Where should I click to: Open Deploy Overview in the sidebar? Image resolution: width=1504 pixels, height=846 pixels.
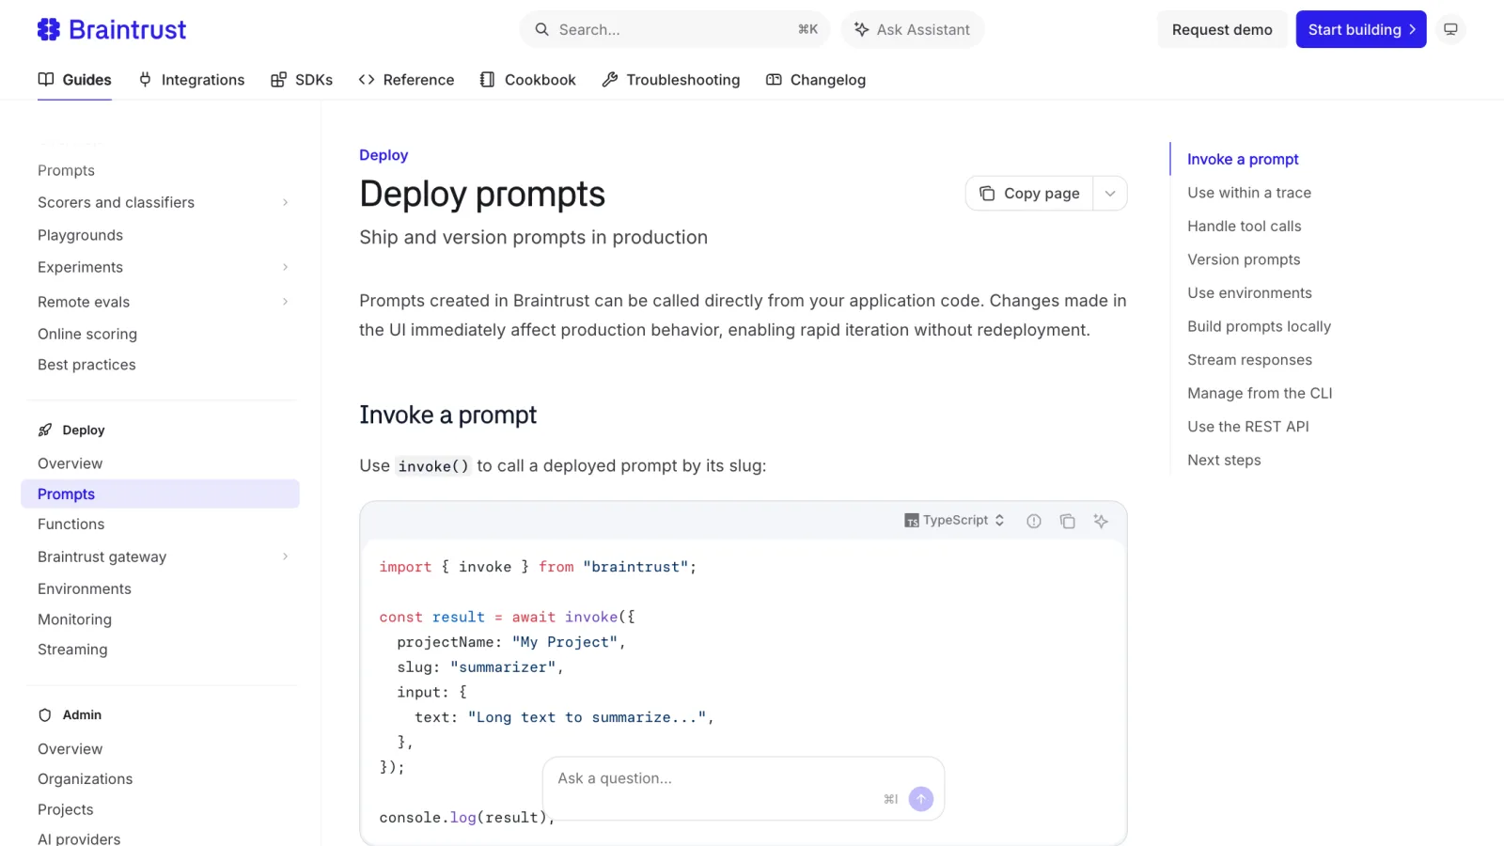pyautogui.click(x=70, y=463)
